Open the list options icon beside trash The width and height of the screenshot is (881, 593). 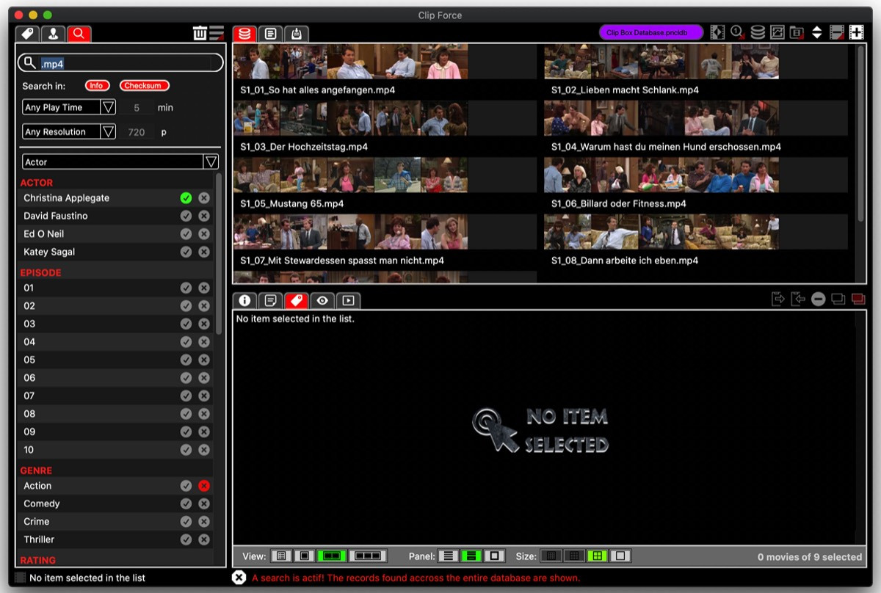(217, 33)
